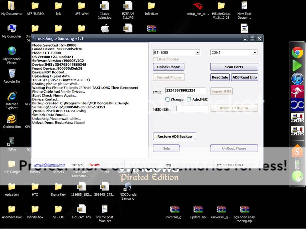Screen dimensions: 306x229
Task: Open the My Documents desktop icon
Action: pyautogui.click(x=12, y=8)
